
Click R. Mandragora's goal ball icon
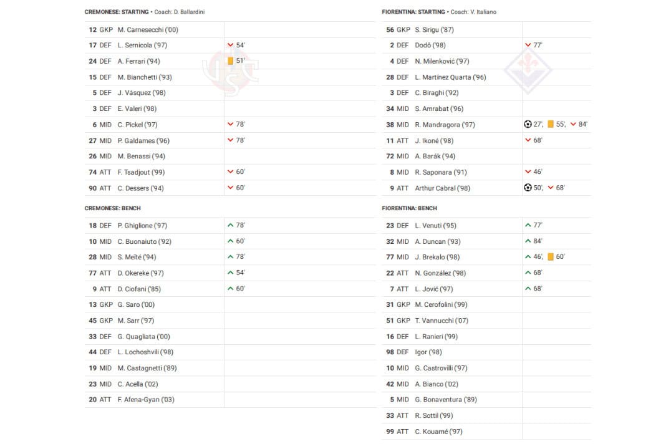click(x=528, y=124)
